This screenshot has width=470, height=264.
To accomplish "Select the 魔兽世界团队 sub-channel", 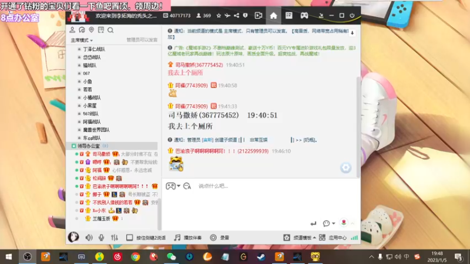I will point(96,130).
